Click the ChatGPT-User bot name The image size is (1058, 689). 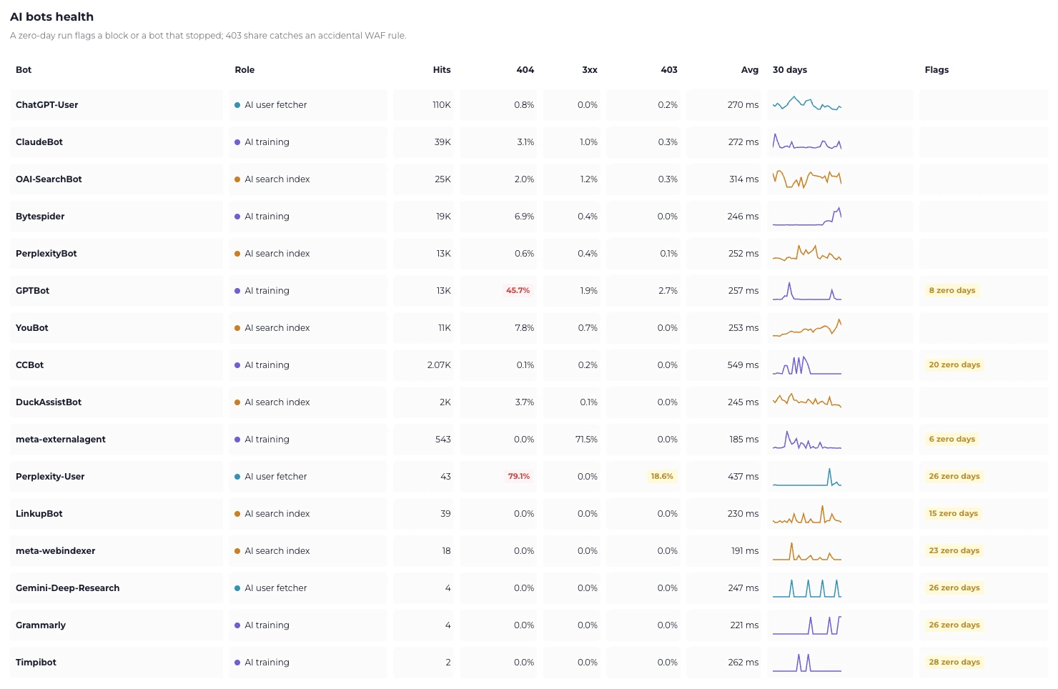(46, 105)
